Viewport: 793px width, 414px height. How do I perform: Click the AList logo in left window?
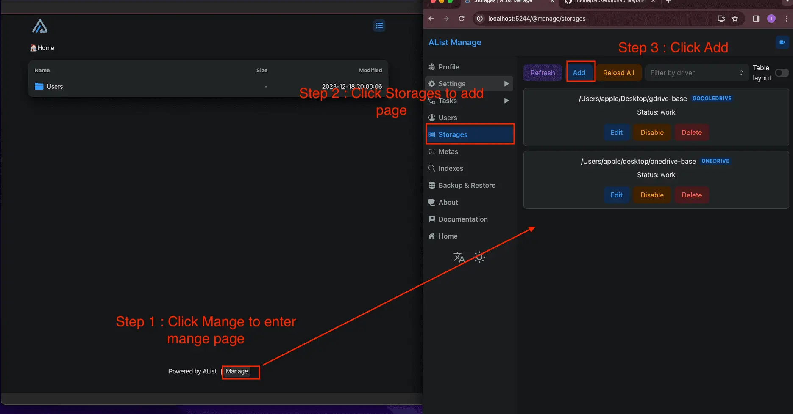point(40,26)
